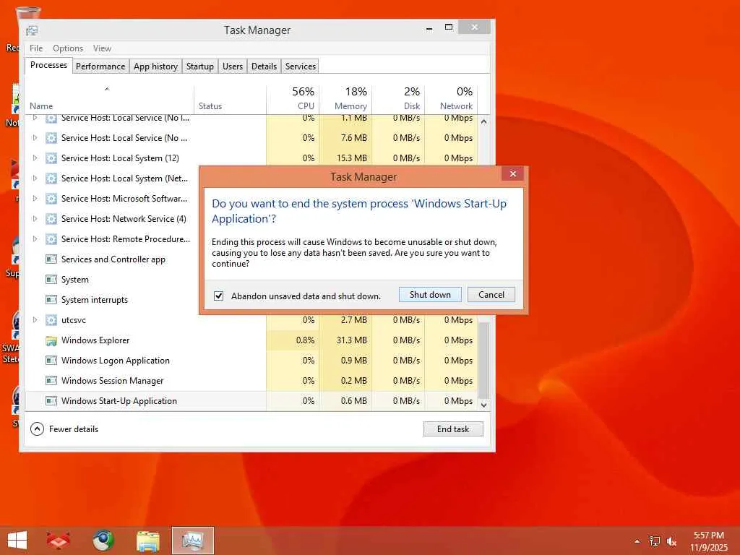The height and width of the screenshot is (555, 740).
Task: Check Abandon unsaved data and shut down
Action: 218,296
